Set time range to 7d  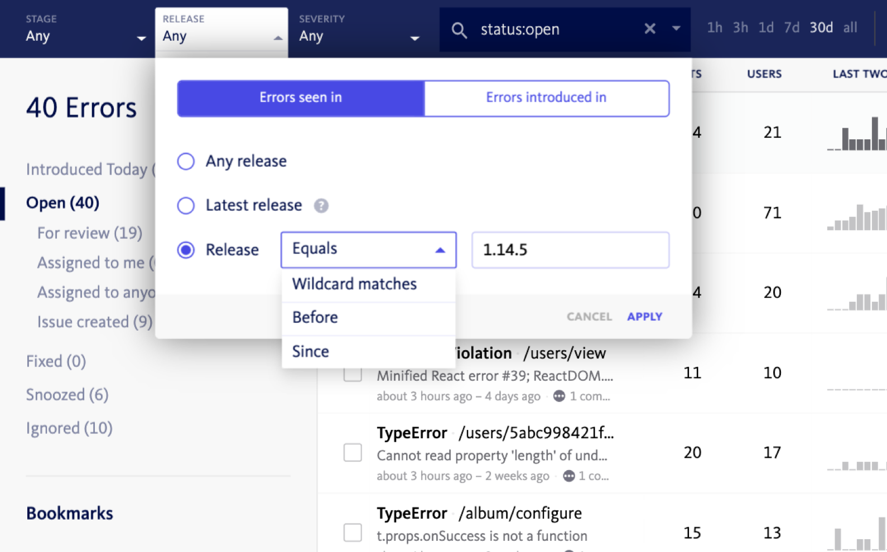pos(792,27)
